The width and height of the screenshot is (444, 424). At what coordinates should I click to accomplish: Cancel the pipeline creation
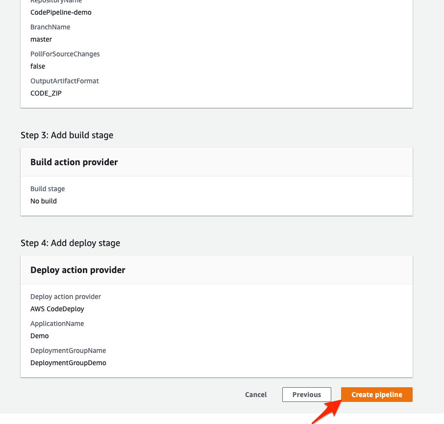(256, 395)
